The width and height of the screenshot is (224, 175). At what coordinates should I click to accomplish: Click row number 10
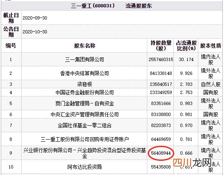coord(11,167)
